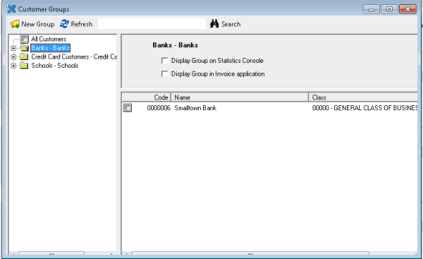This screenshot has height=259, width=423.
Task: Expand the Credit Card Customers tree node
Action: coord(13,57)
